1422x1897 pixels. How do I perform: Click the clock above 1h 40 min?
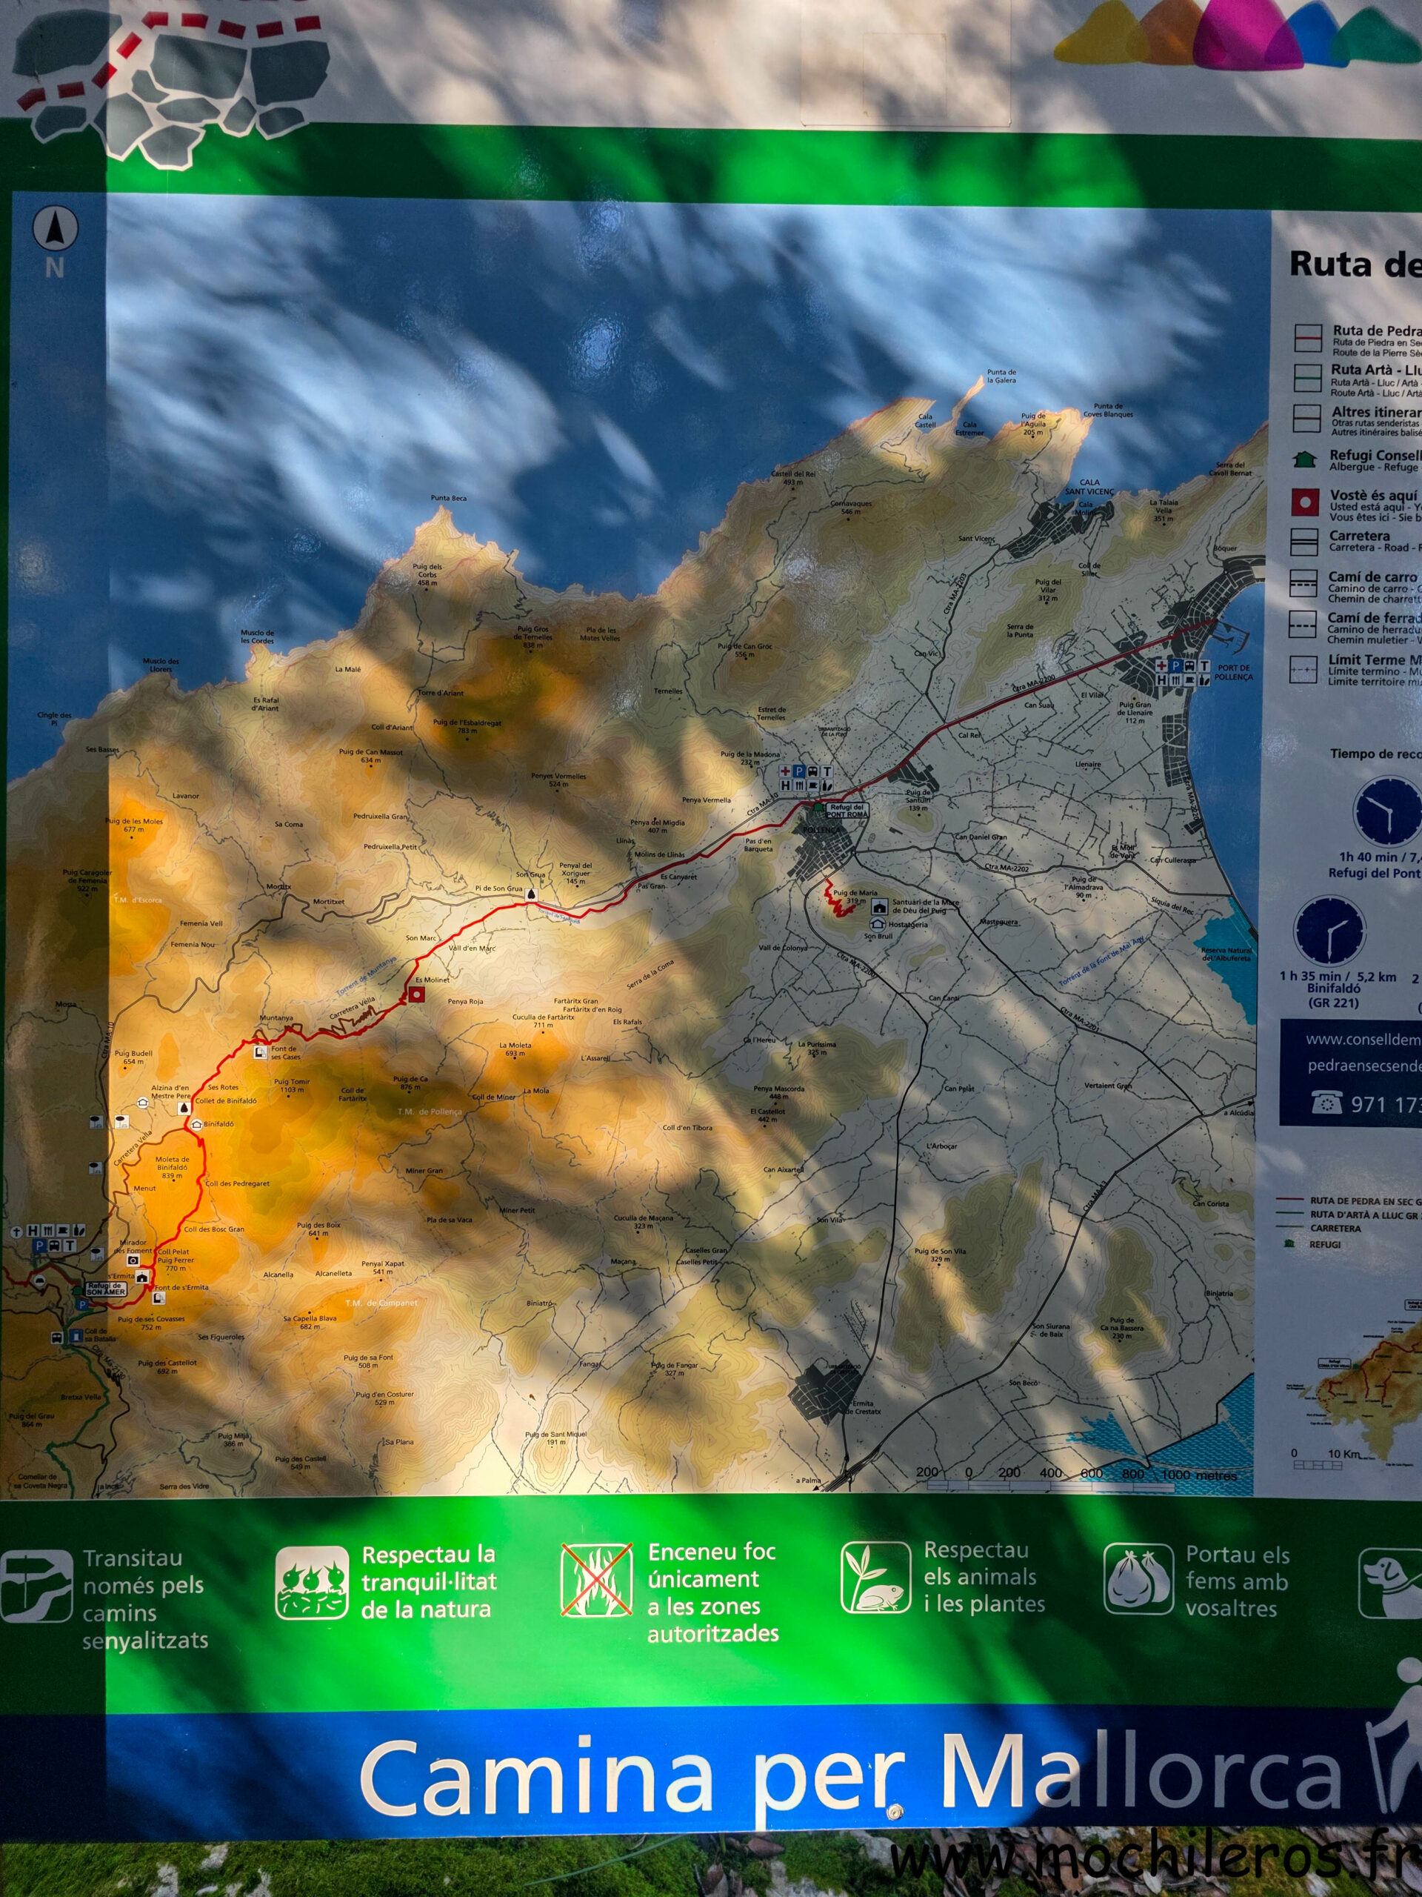1387,811
